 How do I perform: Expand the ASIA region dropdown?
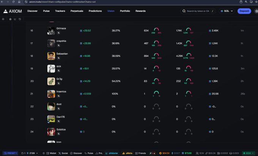tap(249, 153)
